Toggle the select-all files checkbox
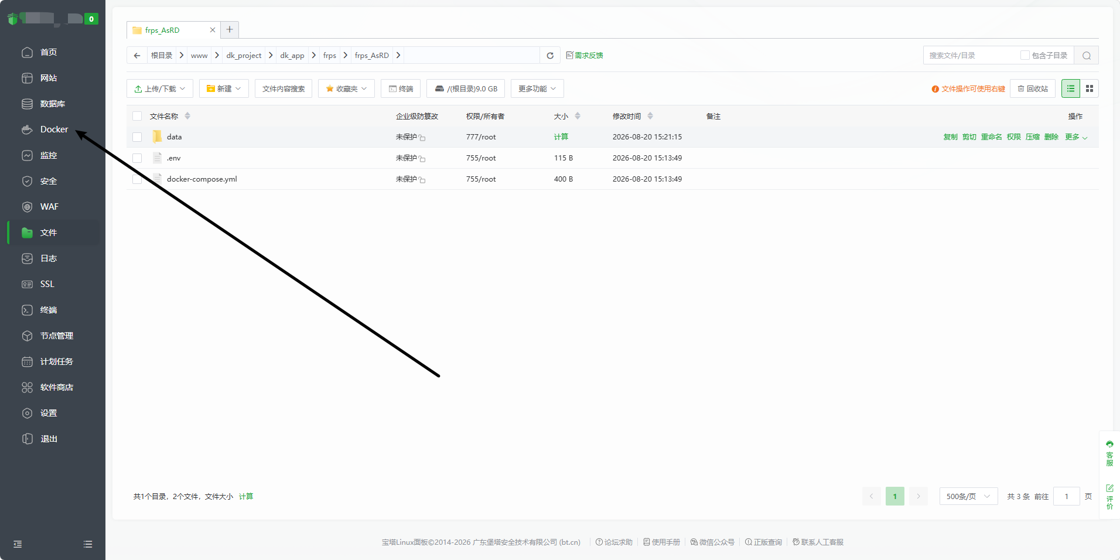Screen dimensions: 1120x560 (x=137, y=116)
